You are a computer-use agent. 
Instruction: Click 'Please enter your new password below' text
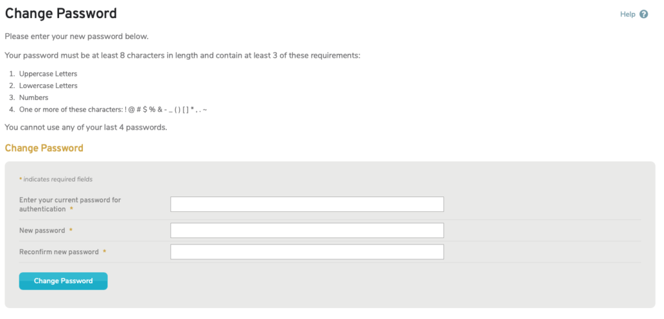[77, 36]
